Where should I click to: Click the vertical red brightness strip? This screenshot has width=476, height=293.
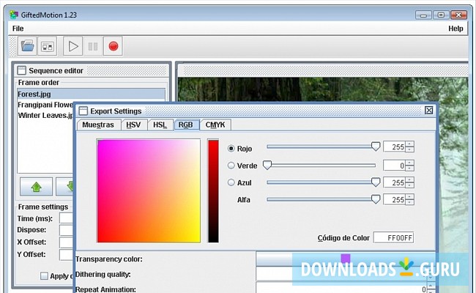[x=213, y=190]
